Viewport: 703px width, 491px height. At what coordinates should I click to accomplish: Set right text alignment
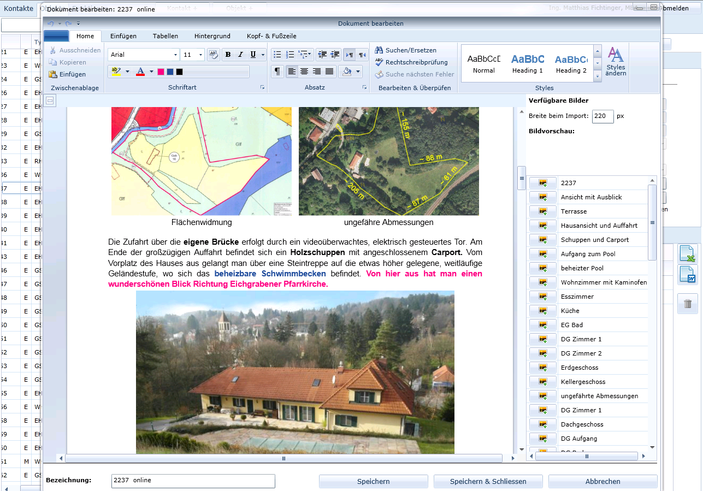[317, 72]
